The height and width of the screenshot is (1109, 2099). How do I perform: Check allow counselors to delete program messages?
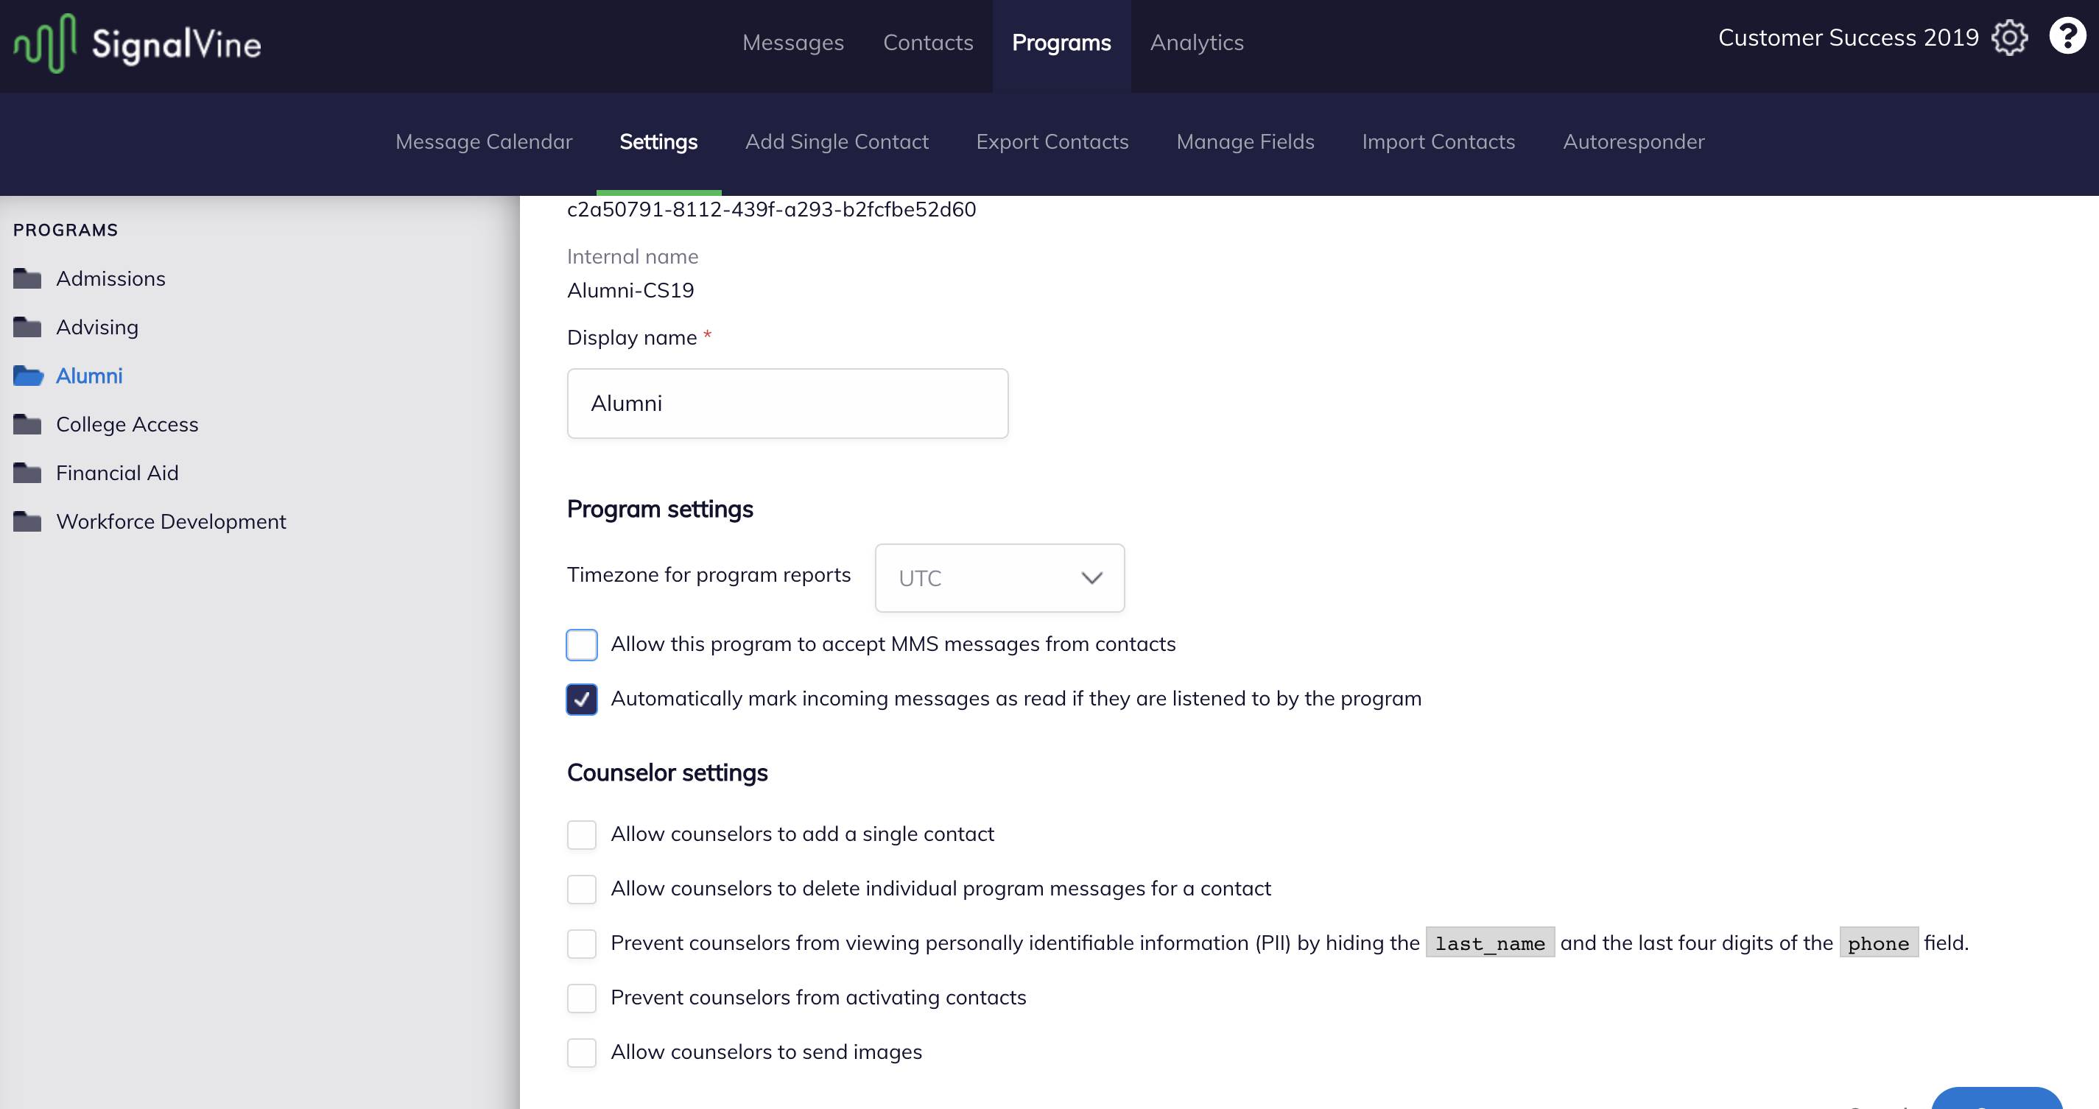(x=582, y=889)
